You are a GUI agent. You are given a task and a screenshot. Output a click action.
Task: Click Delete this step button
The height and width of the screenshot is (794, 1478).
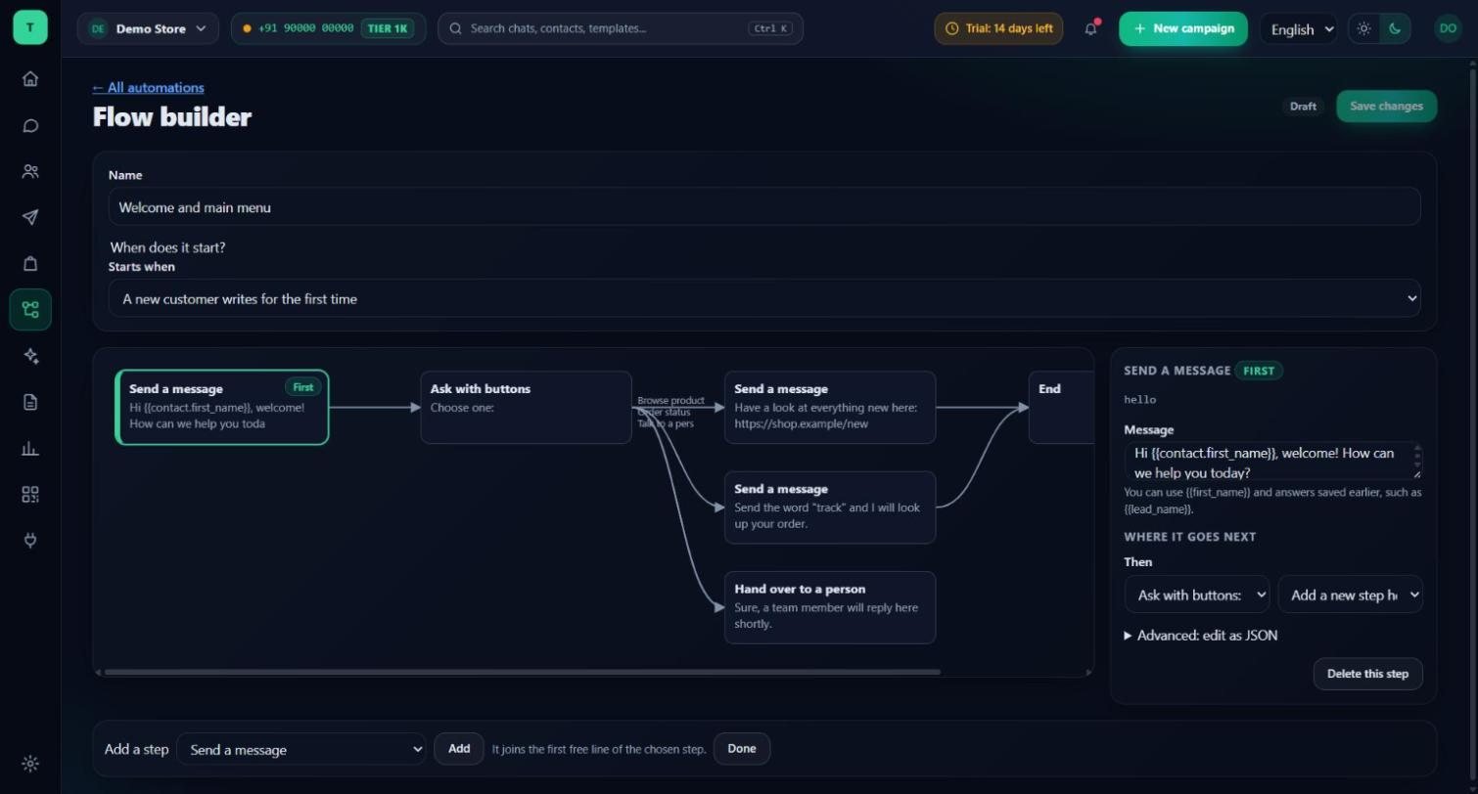[x=1367, y=674]
